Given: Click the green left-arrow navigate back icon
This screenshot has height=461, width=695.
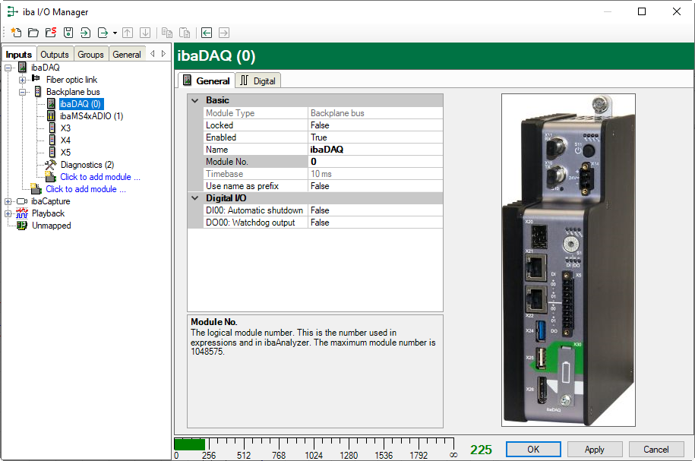Looking at the screenshot, I should (x=206, y=33).
